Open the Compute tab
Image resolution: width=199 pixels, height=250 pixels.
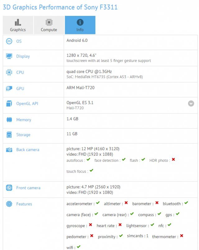pos(49,25)
